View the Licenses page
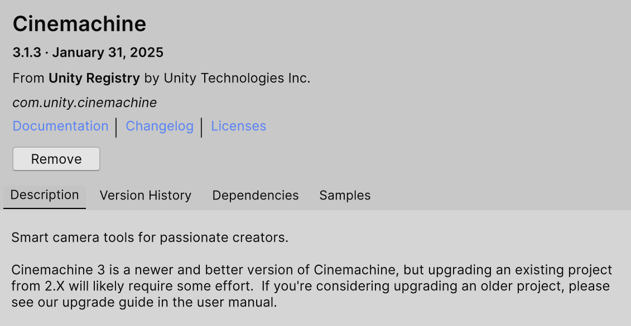Image resolution: width=631 pixels, height=326 pixels. tap(238, 126)
